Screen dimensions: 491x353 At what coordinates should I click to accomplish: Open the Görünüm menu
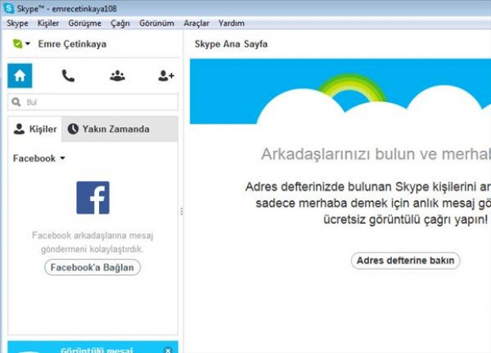click(157, 23)
